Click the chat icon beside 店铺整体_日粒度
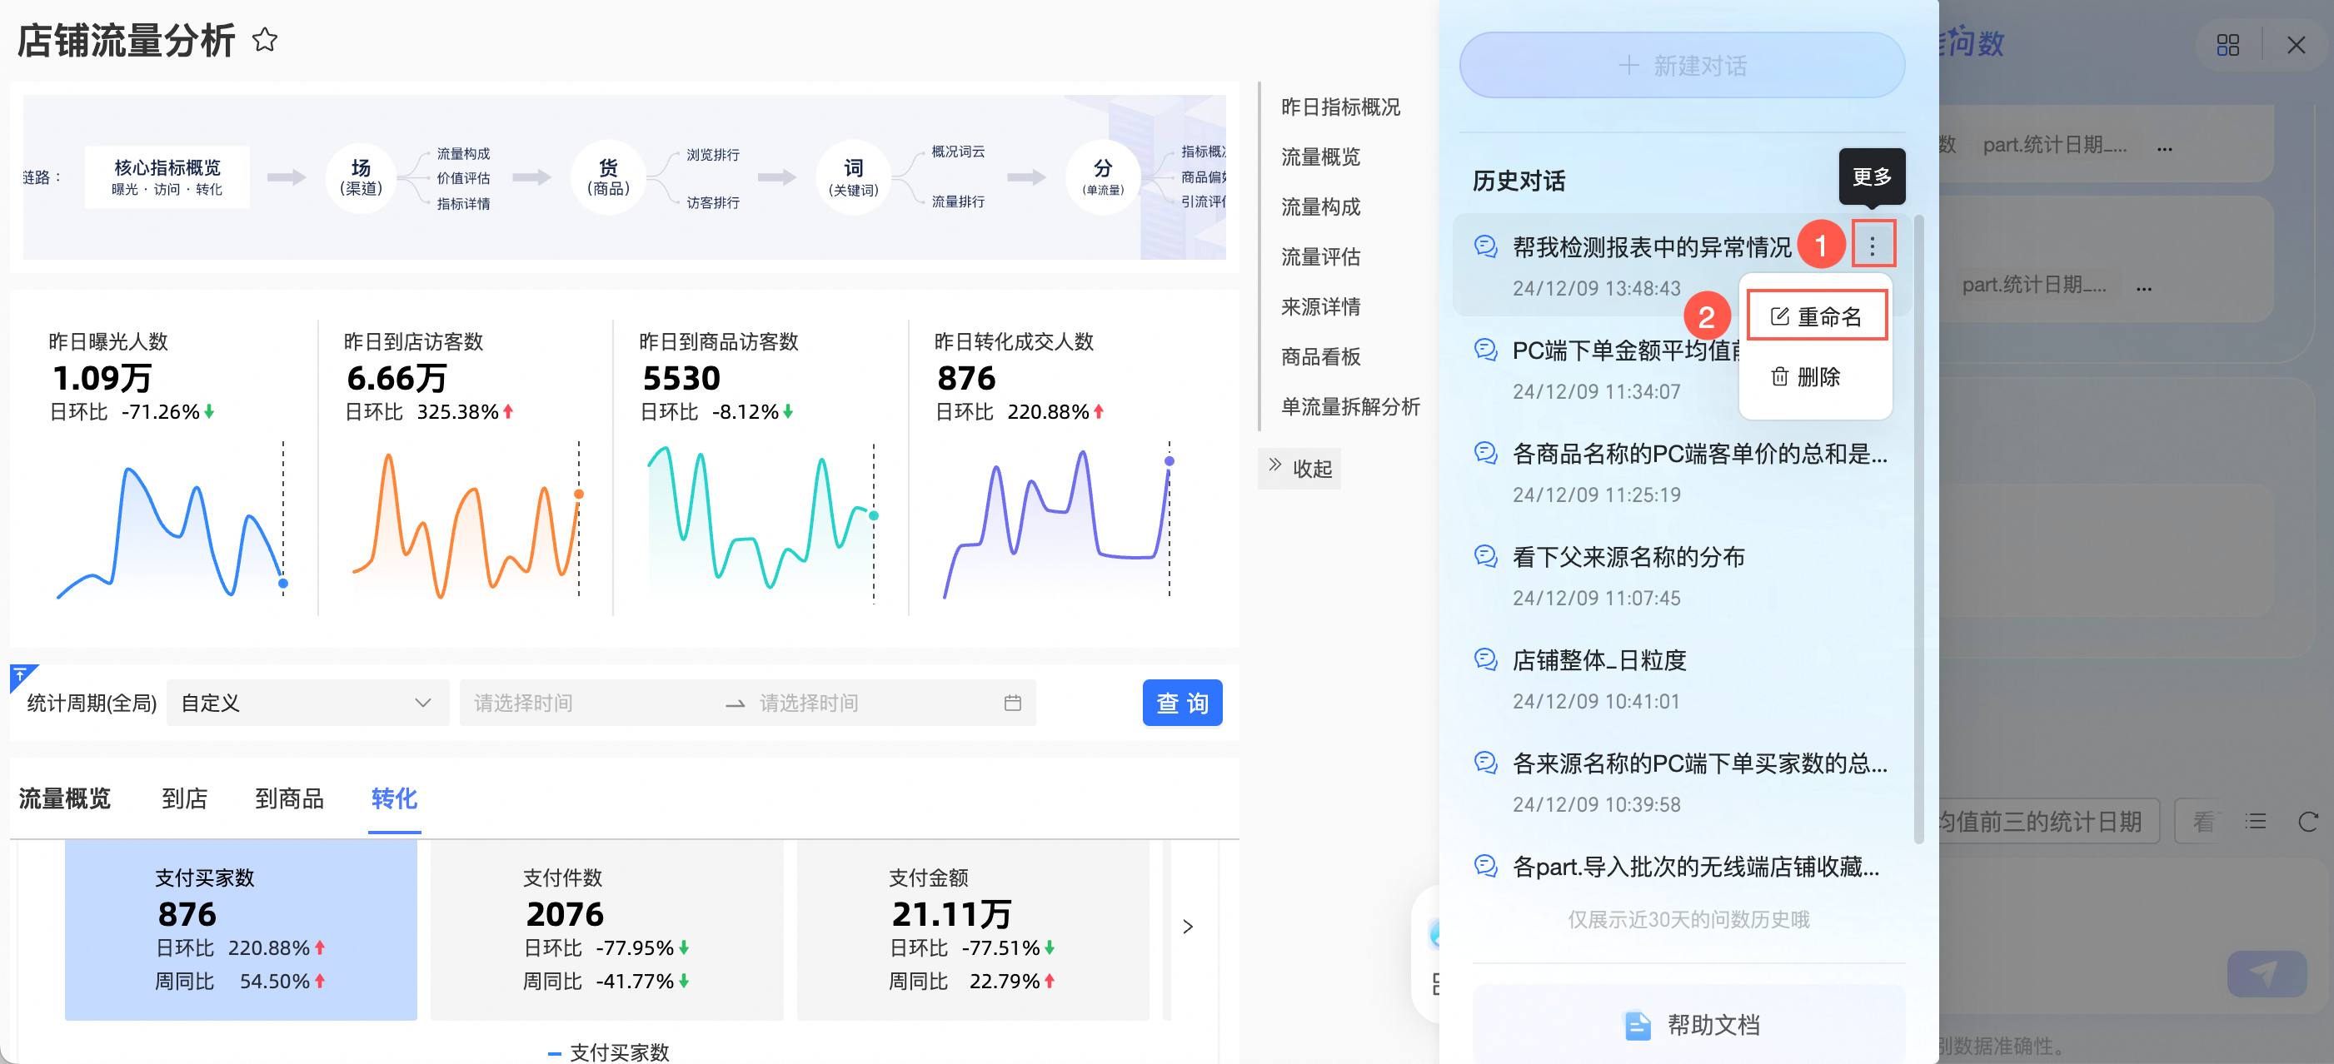 [1486, 659]
